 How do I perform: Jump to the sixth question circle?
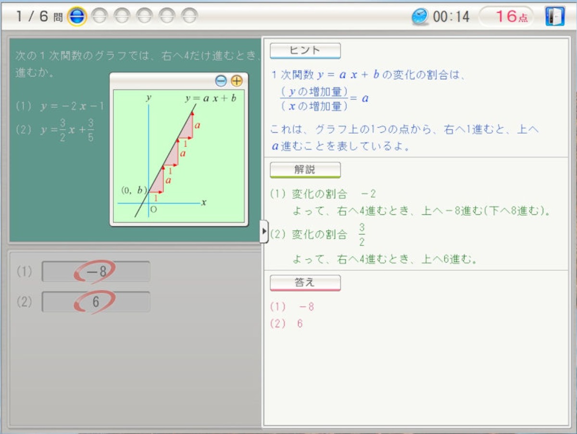189,16
